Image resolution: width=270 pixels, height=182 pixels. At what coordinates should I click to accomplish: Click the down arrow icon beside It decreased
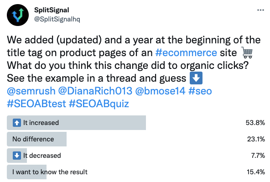pyautogui.click(x=17, y=156)
